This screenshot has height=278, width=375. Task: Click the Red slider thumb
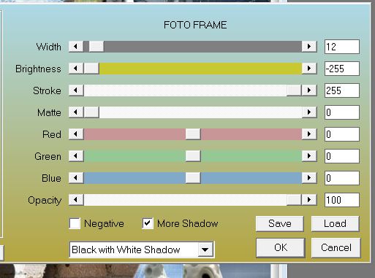tap(193, 134)
